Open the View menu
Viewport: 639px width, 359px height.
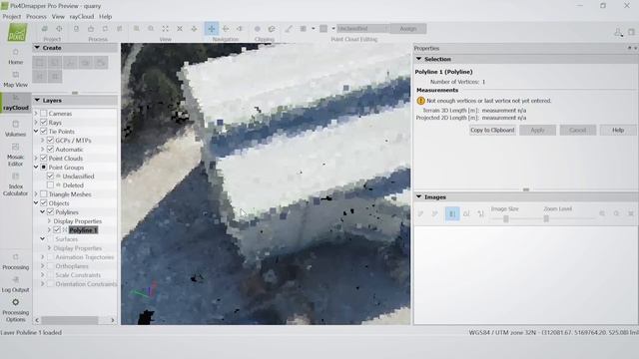tap(58, 16)
